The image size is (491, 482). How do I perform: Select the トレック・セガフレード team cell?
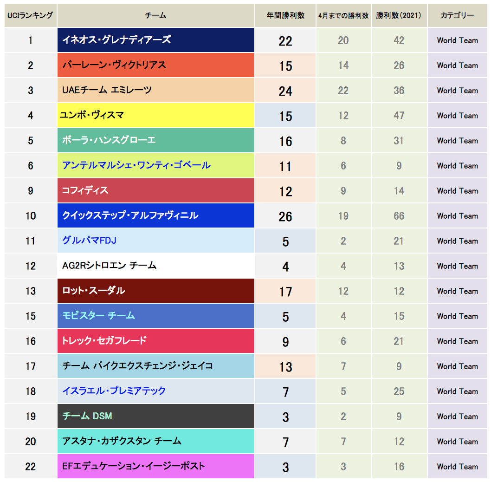coord(156,341)
